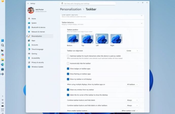Image resolution: width=175 pixels, height=114 pixels.
Task: Go back with the Settings back arrow
Action: (x=28, y=4)
